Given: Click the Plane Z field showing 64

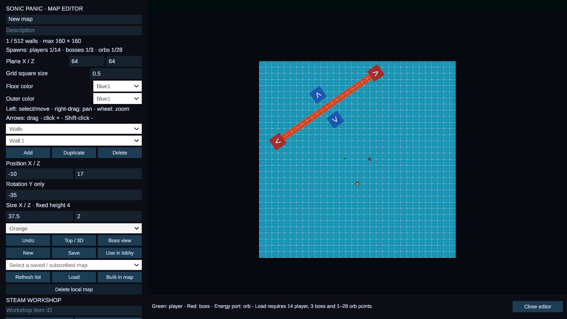Looking at the screenshot, I should 124,61.
